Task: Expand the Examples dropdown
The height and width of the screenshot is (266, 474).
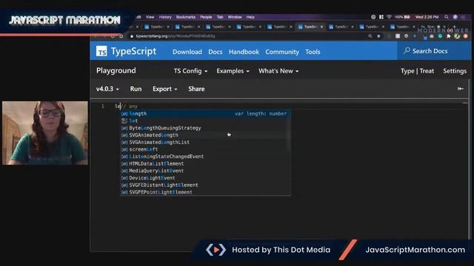Action: (233, 71)
